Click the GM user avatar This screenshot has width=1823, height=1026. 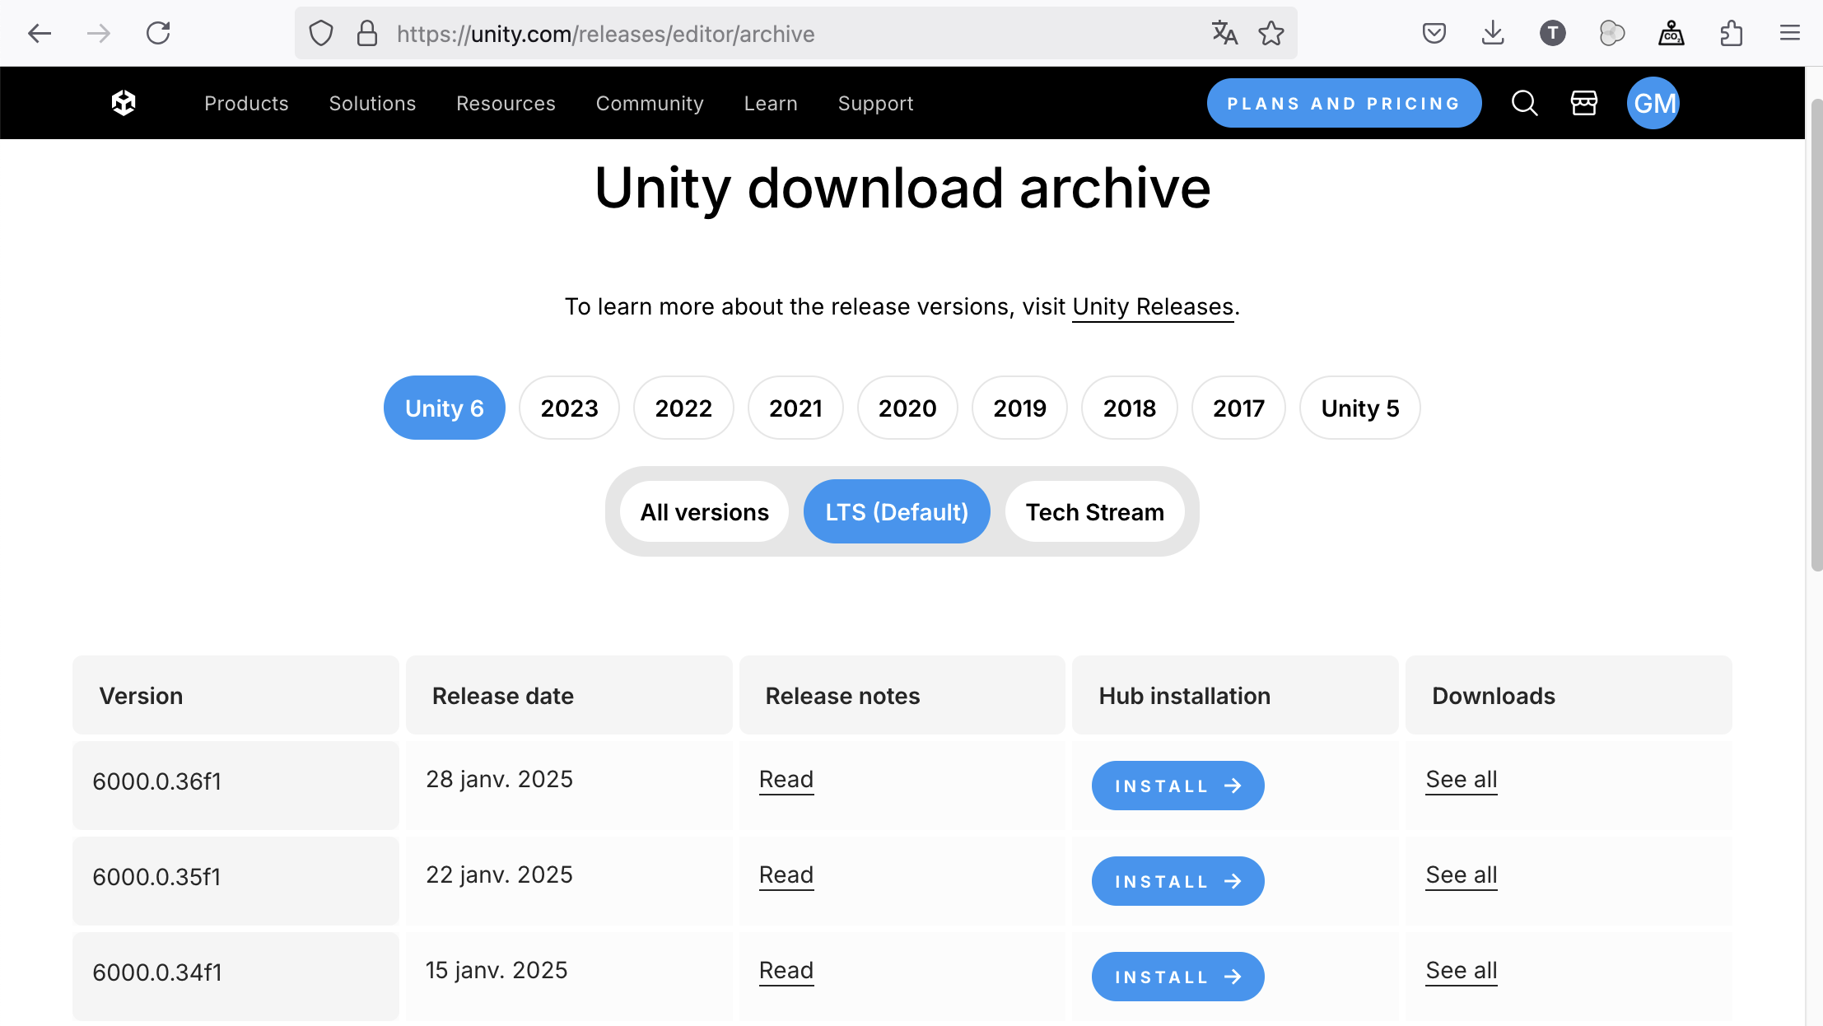(1653, 103)
